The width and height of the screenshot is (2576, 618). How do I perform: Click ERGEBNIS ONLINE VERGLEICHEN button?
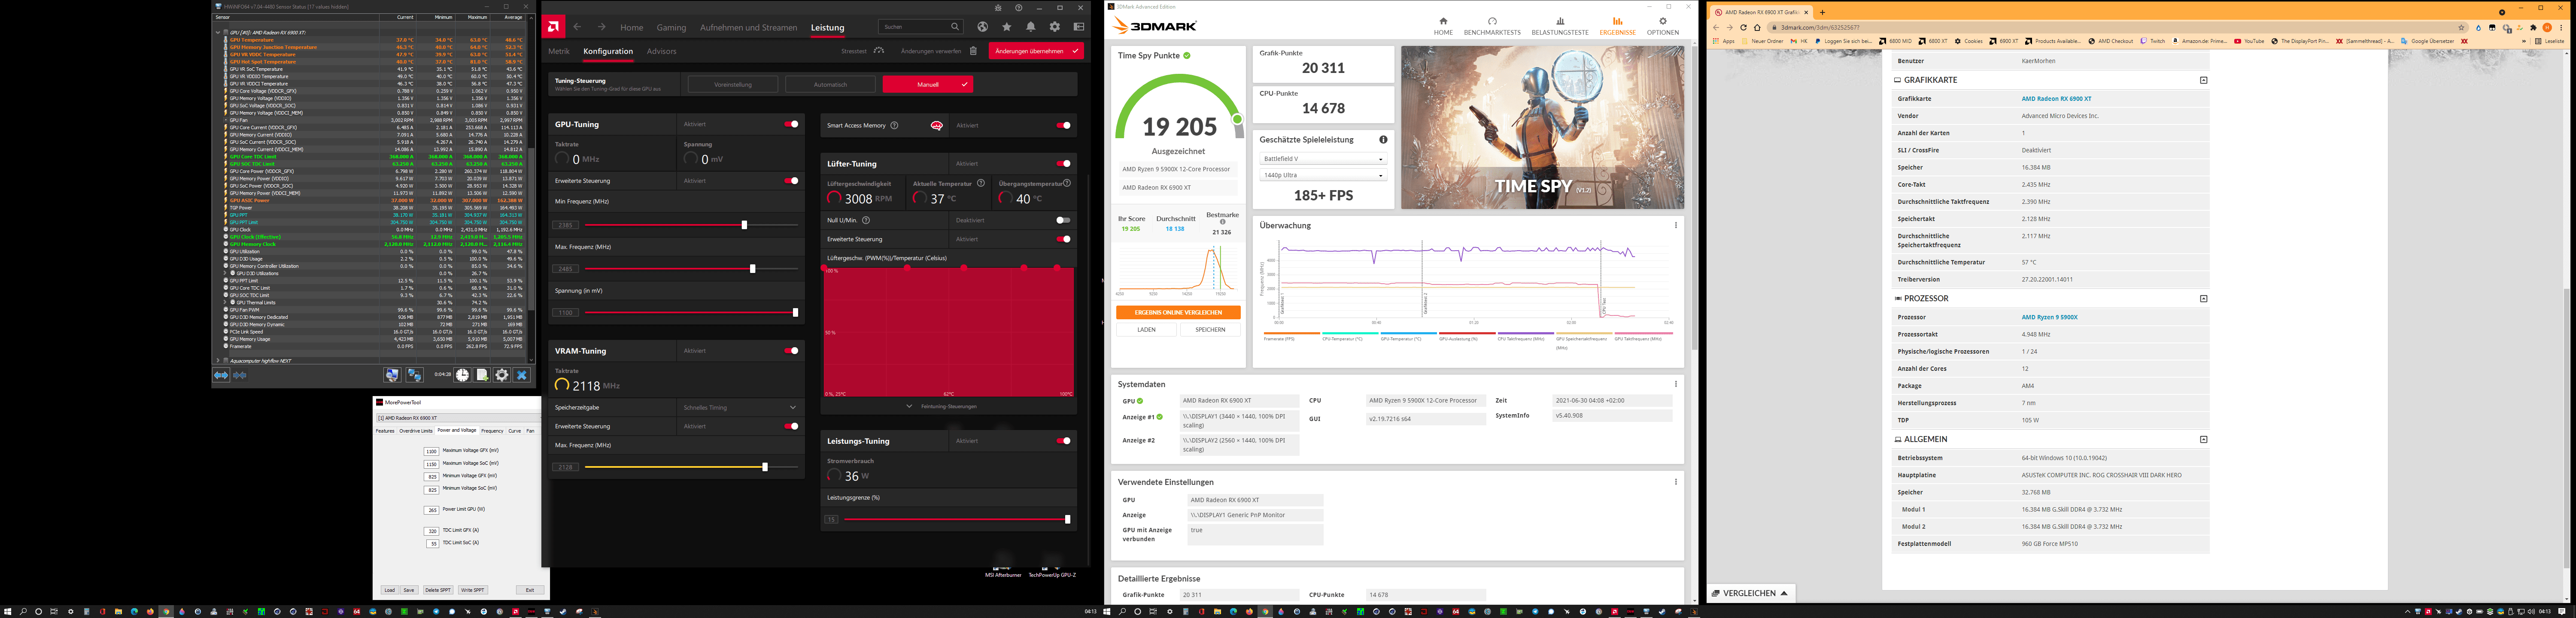1178,312
